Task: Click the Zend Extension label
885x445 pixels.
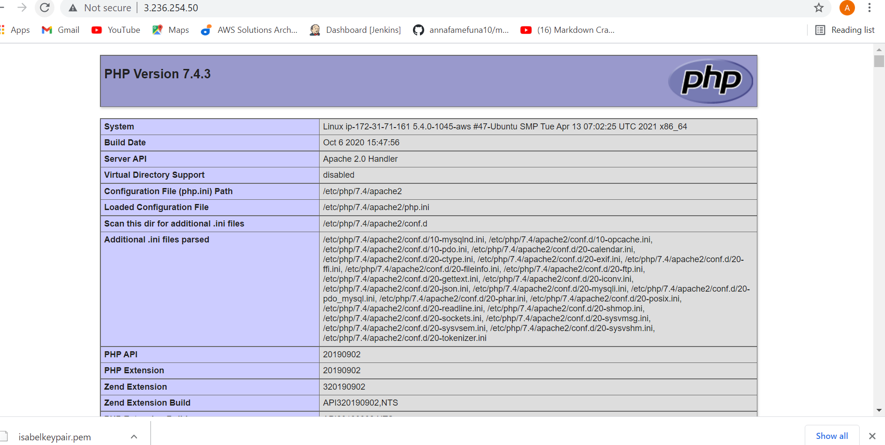Action: [136, 387]
